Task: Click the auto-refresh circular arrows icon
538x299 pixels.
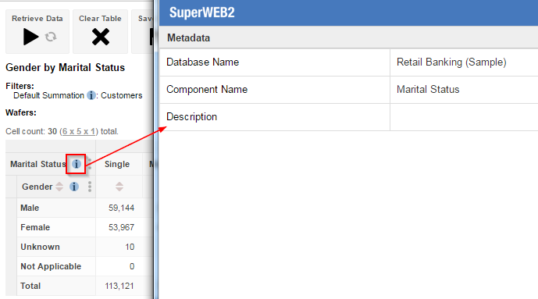Action: click(x=51, y=37)
